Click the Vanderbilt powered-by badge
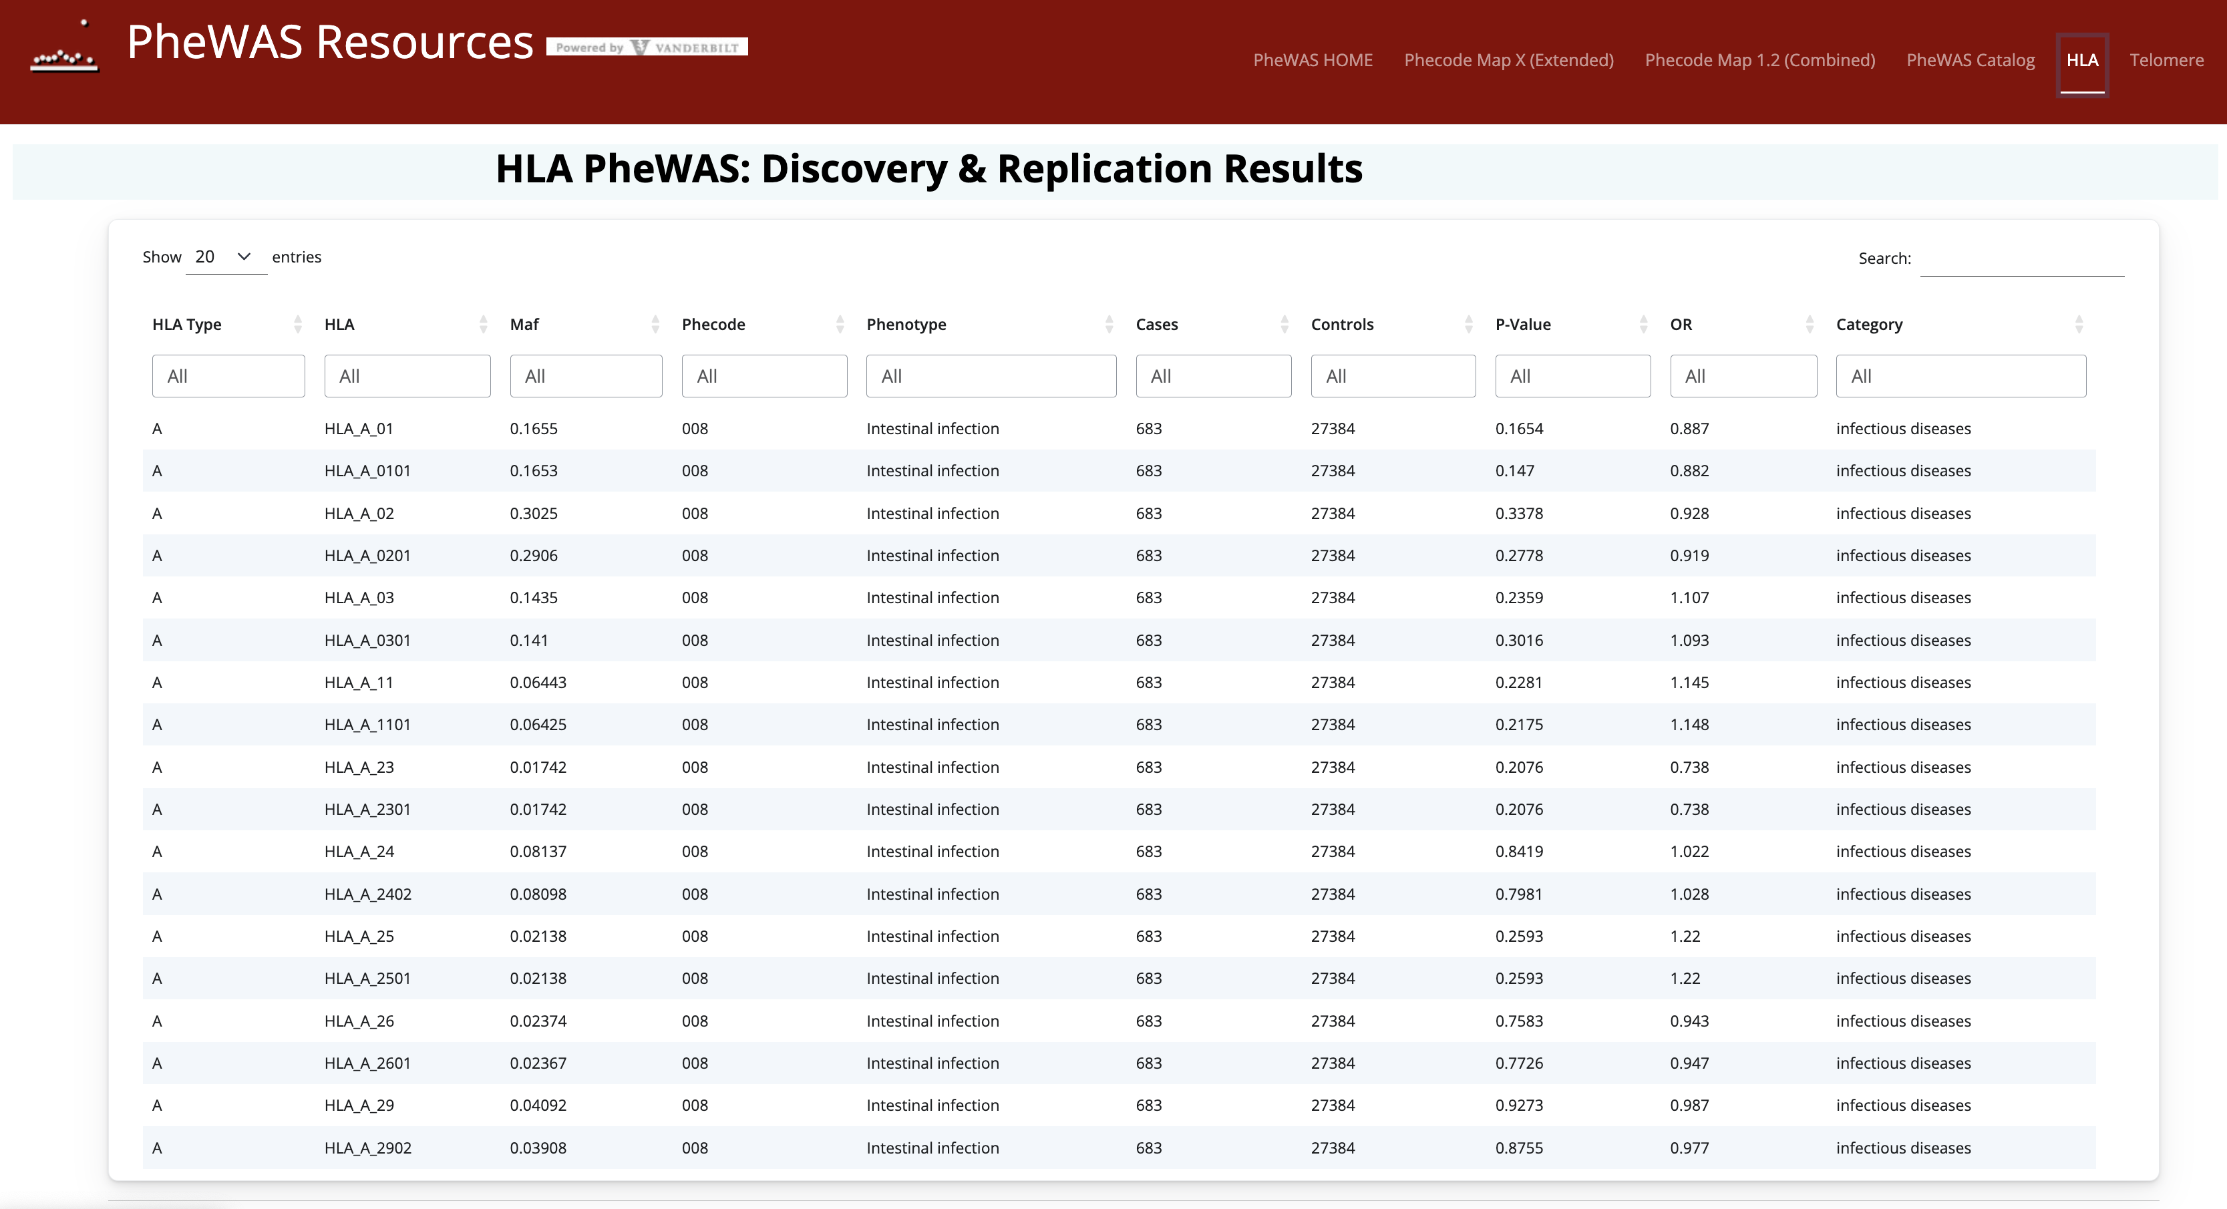The height and width of the screenshot is (1209, 2227). pyautogui.click(x=647, y=47)
